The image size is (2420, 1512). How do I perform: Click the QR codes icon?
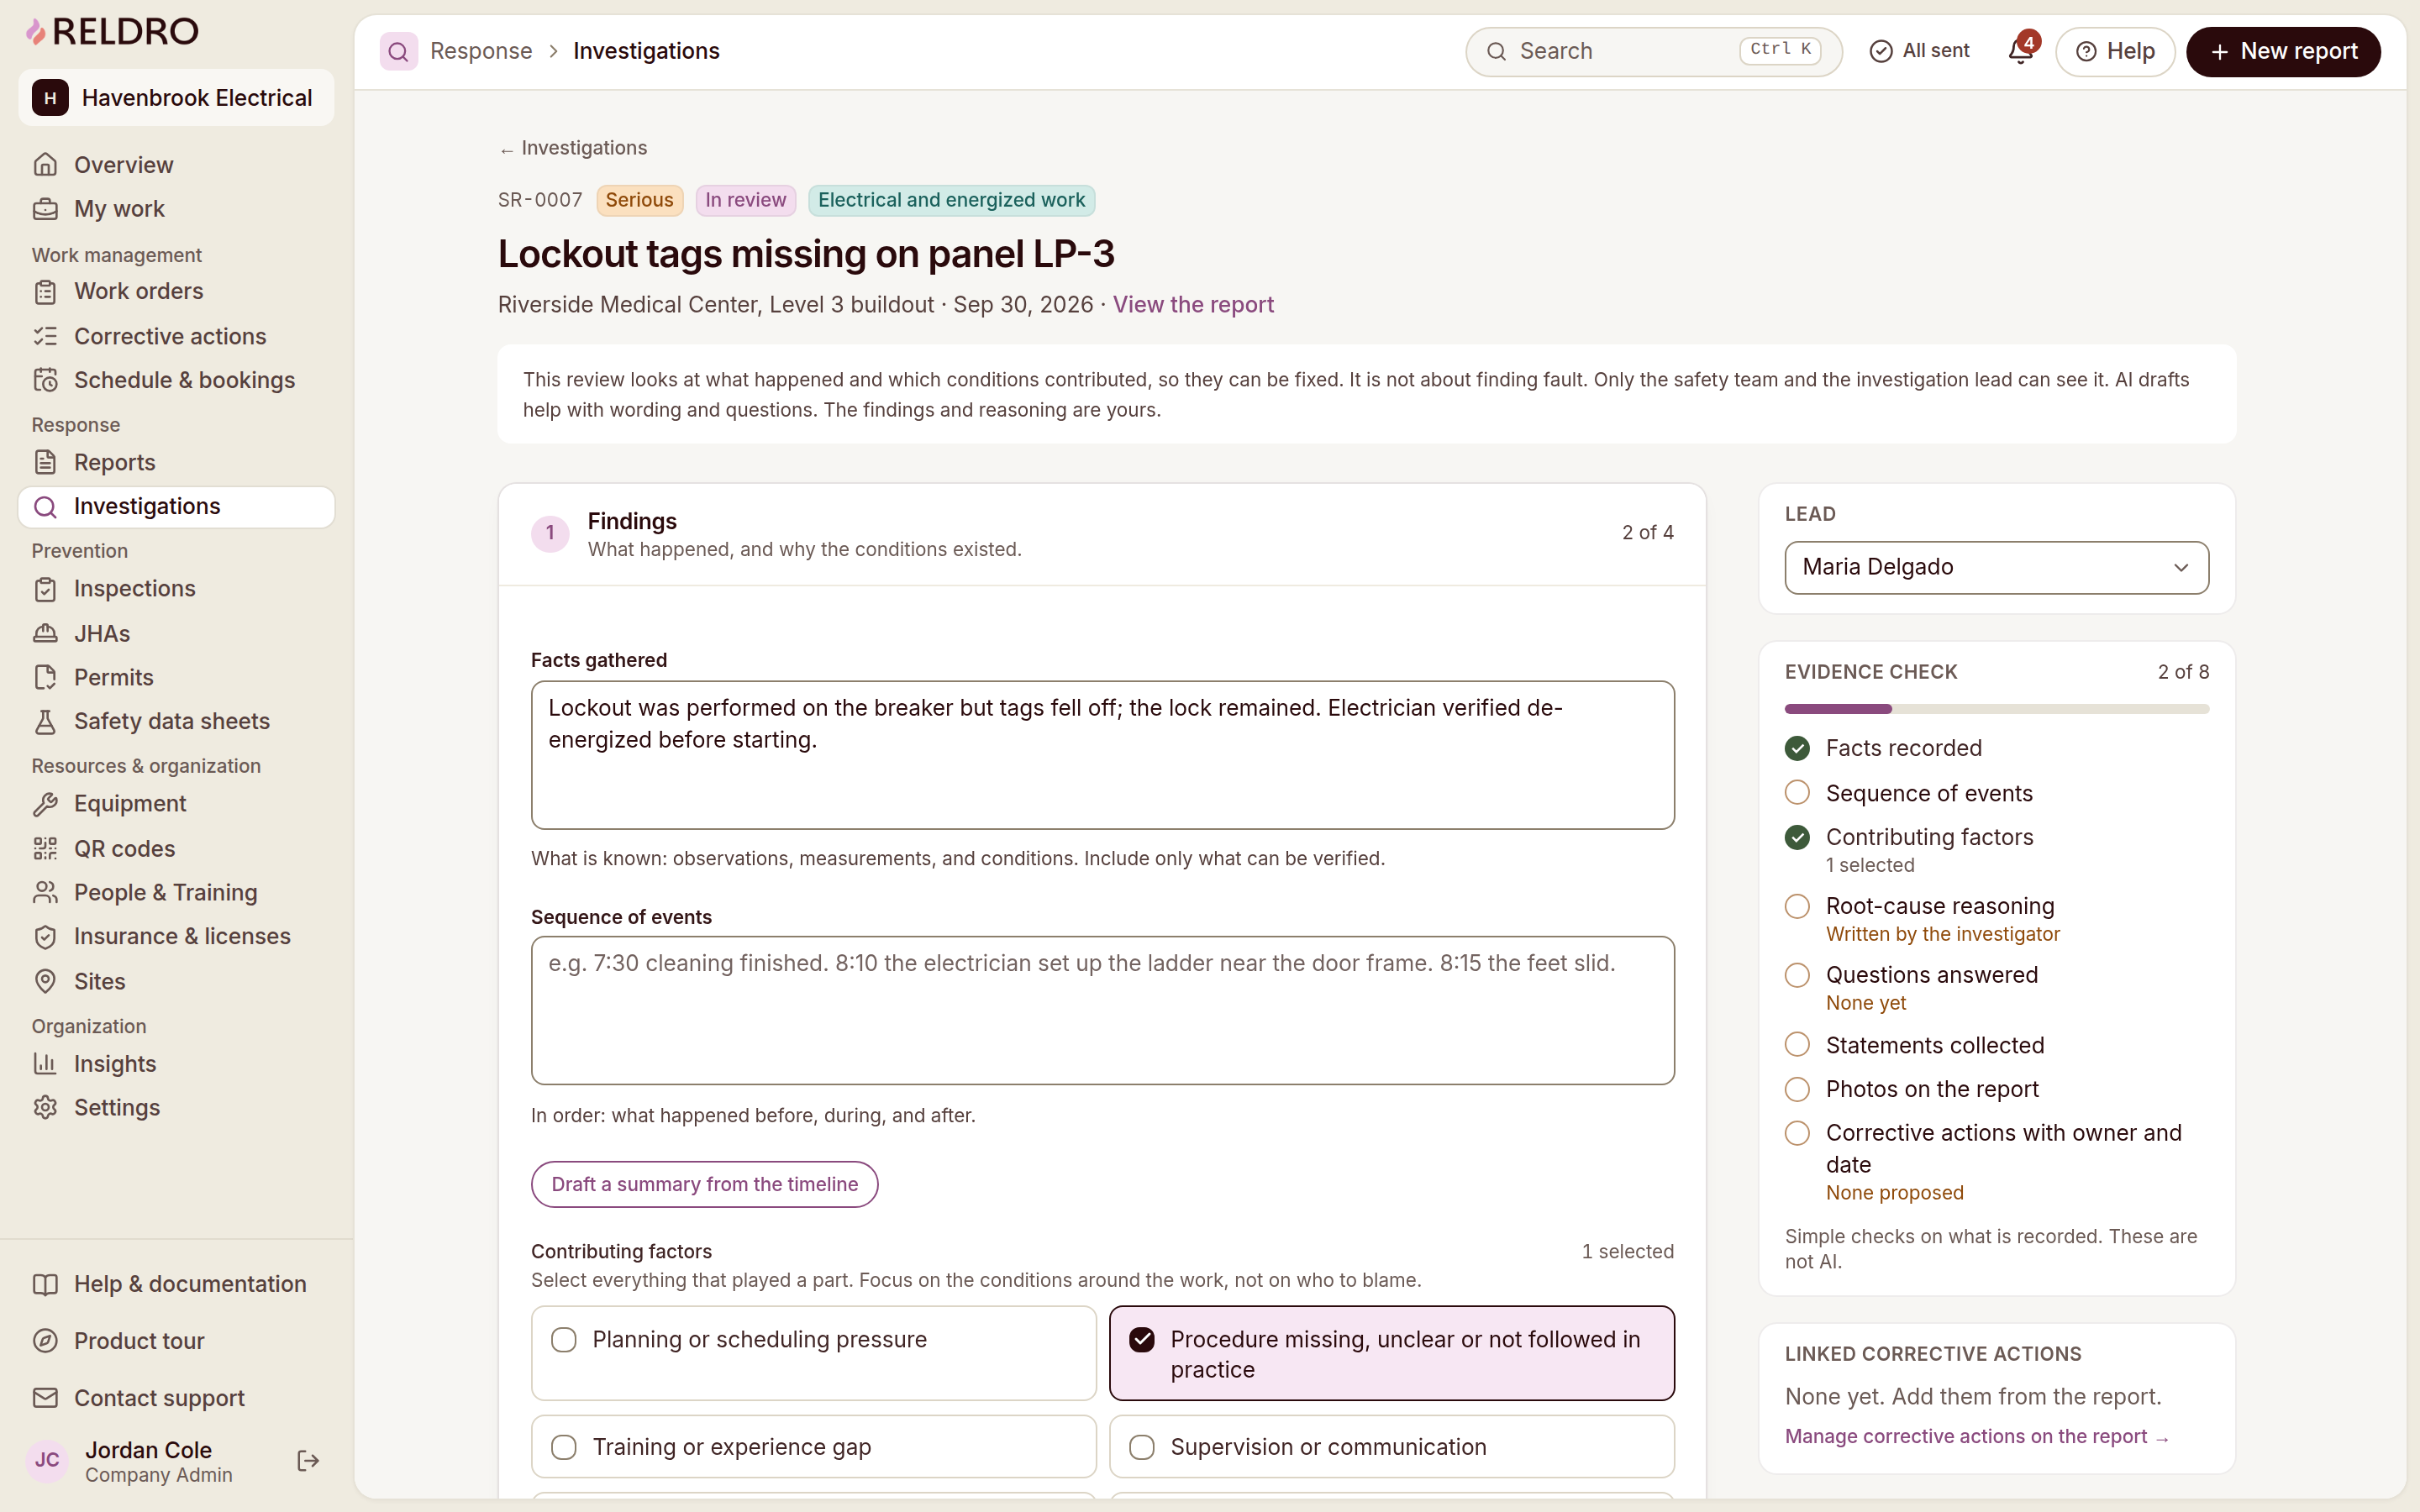point(45,848)
